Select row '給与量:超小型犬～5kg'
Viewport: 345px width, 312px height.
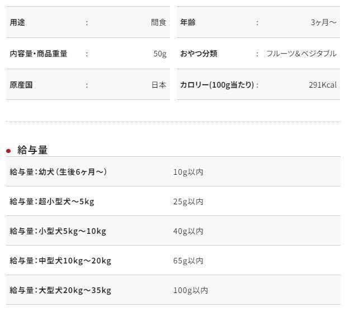173,201
